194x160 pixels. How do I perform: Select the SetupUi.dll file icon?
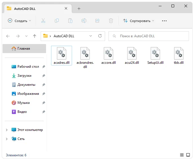(x=155, y=53)
